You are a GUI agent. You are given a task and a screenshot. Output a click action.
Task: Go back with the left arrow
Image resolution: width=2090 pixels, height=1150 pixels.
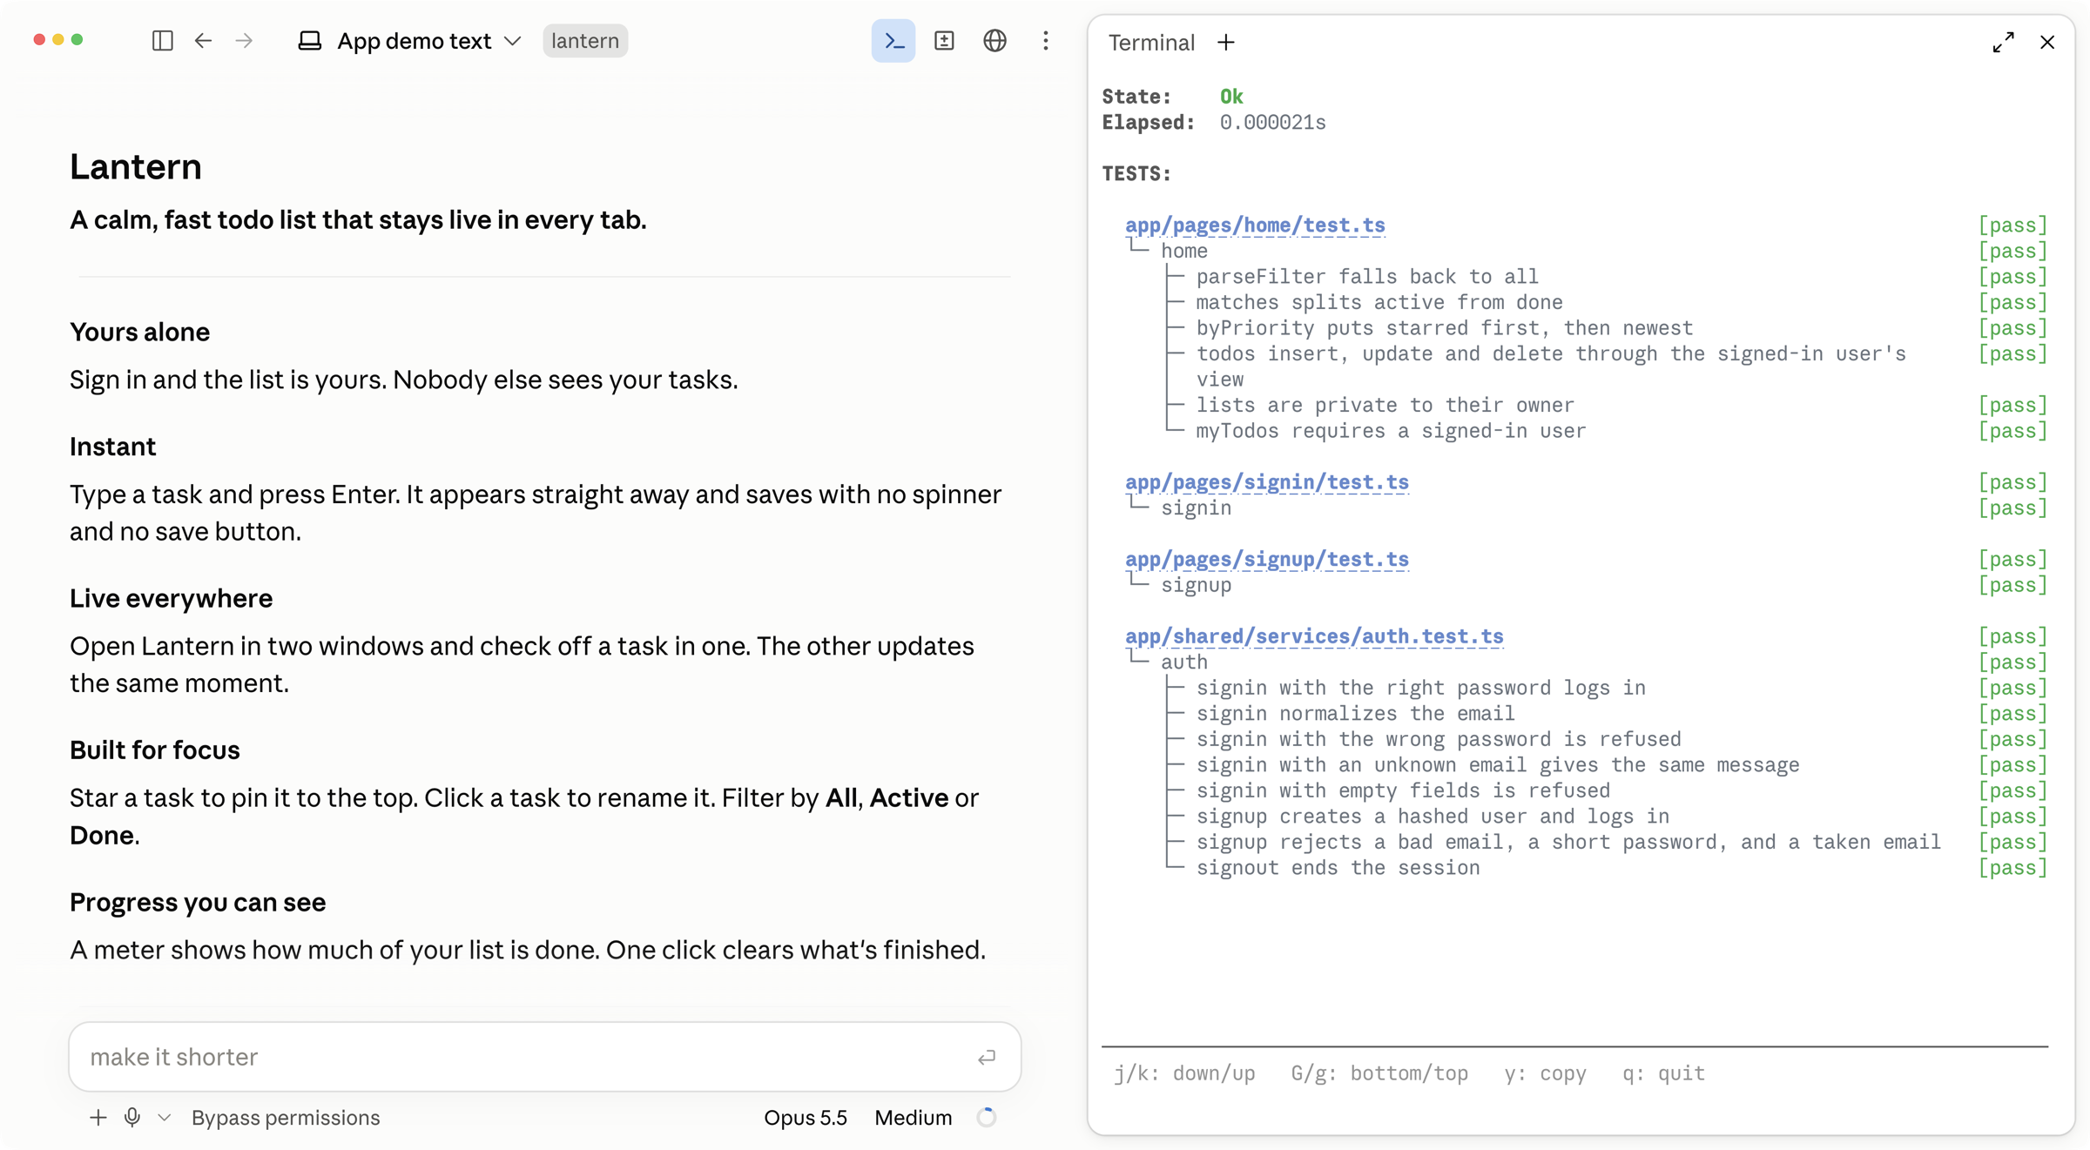(x=203, y=41)
